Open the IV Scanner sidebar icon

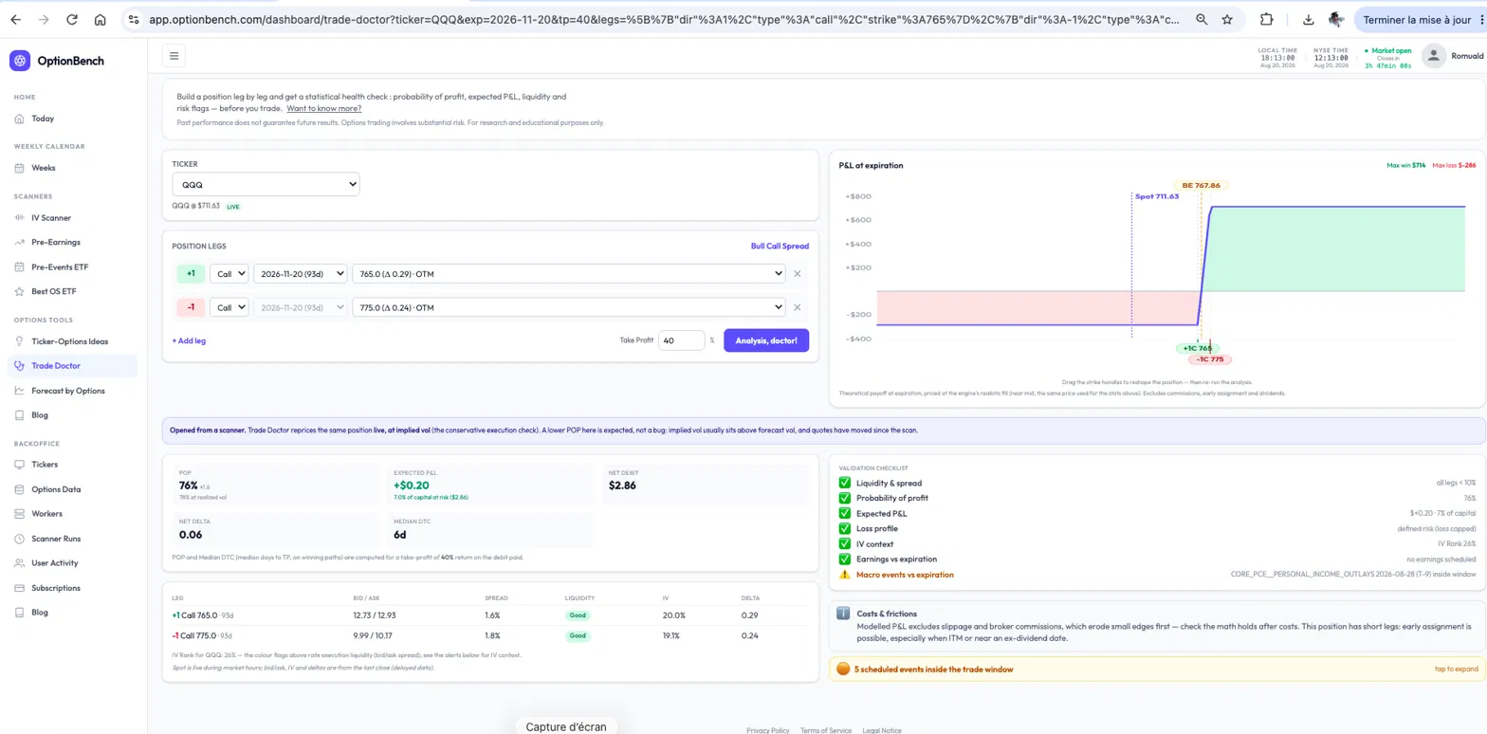21,217
